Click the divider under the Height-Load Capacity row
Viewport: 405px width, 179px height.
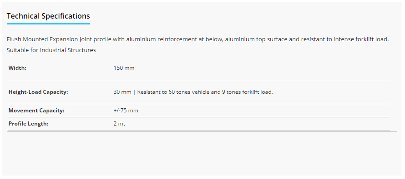tap(198, 104)
